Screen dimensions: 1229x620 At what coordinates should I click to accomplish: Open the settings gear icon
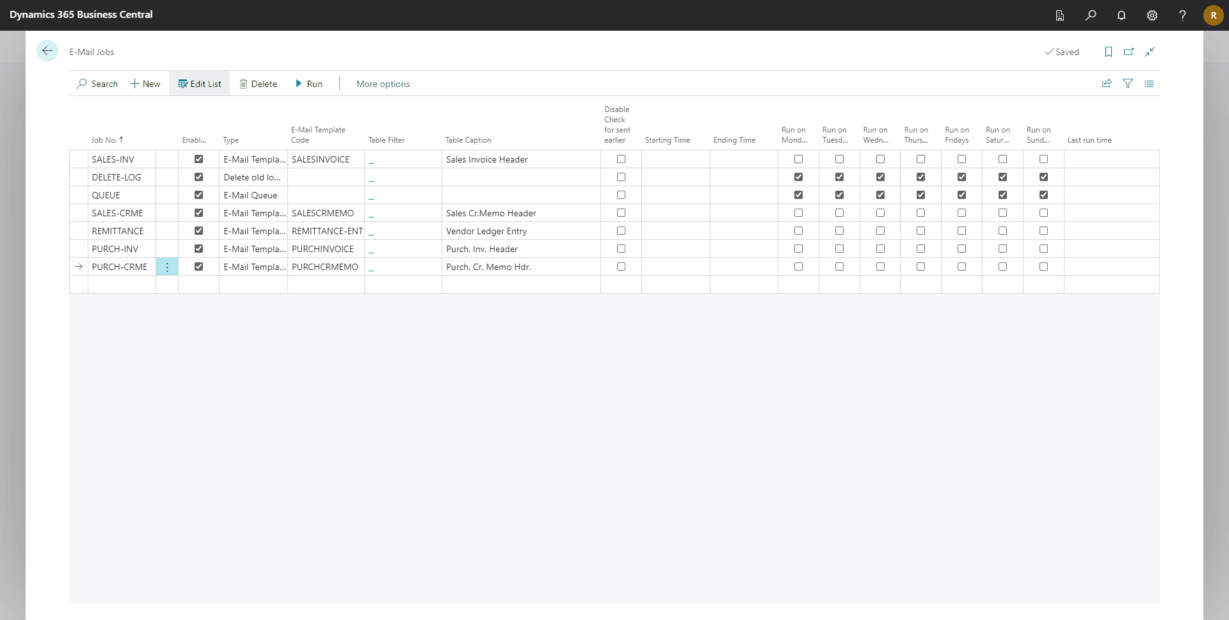coord(1152,15)
